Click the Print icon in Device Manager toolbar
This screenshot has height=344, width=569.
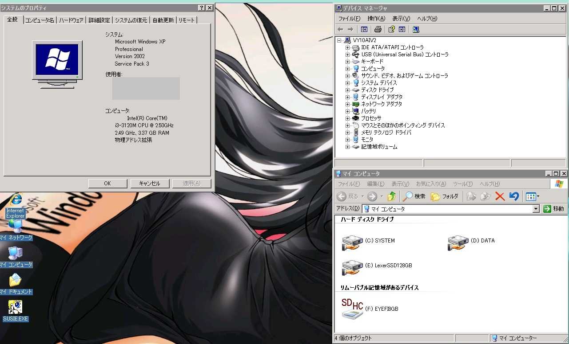(378, 29)
